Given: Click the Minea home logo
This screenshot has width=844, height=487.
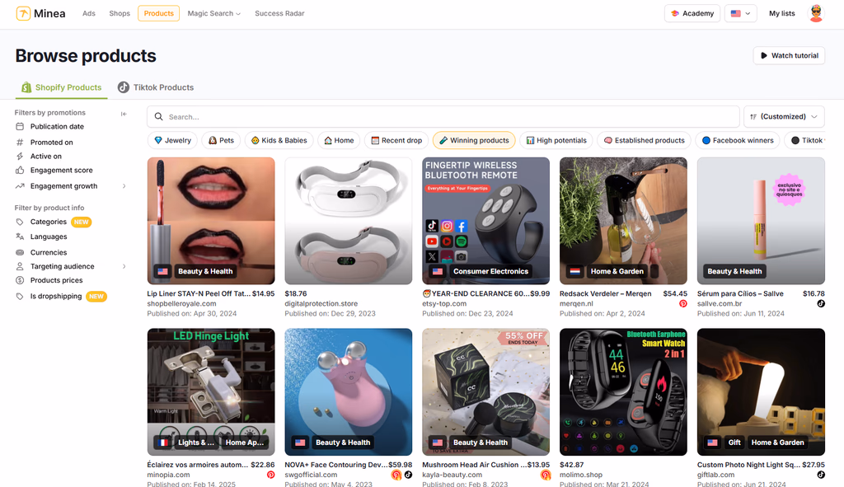Looking at the screenshot, I should (x=40, y=13).
